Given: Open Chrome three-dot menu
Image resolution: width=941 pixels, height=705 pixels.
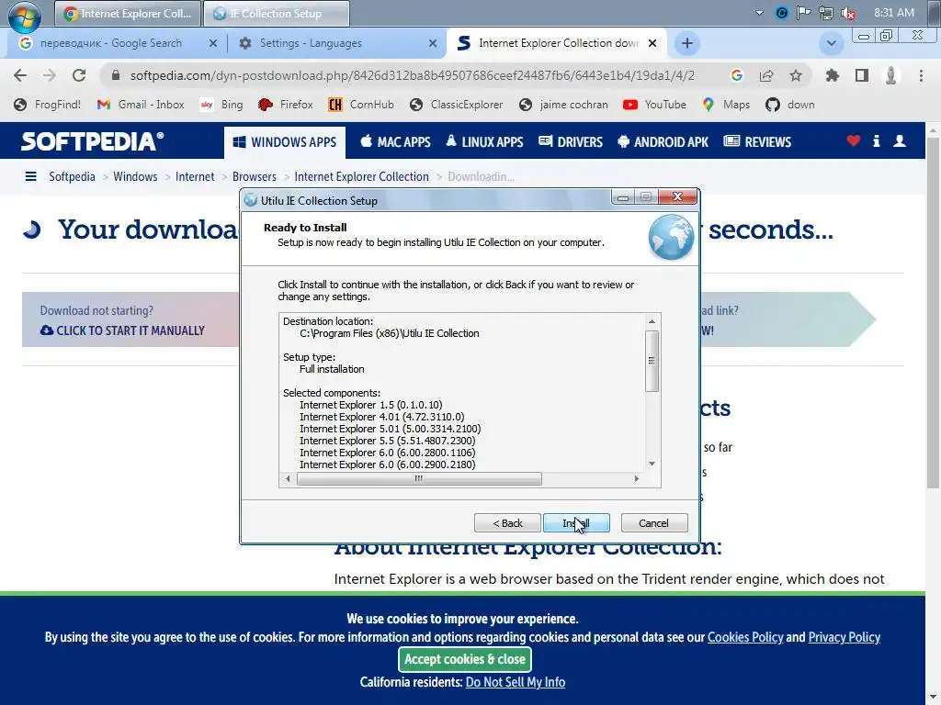Looking at the screenshot, I should pyautogui.click(x=921, y=75).
